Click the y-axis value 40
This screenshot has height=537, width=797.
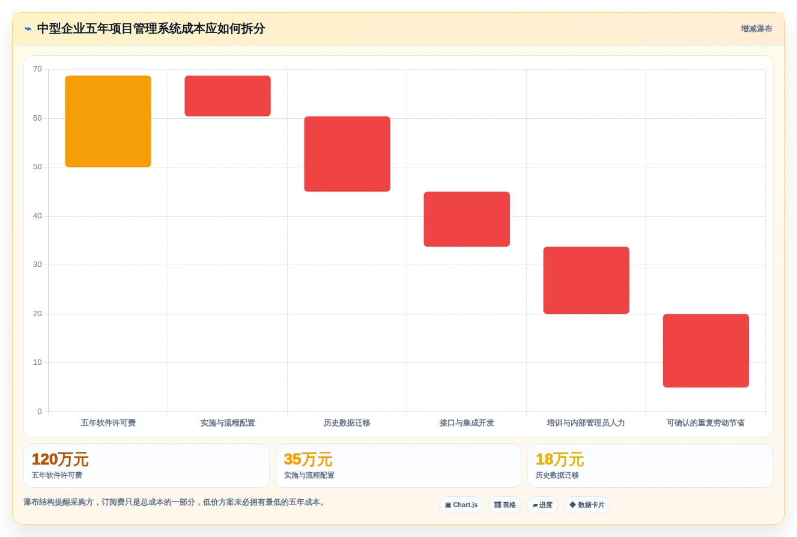coord(37,216)
